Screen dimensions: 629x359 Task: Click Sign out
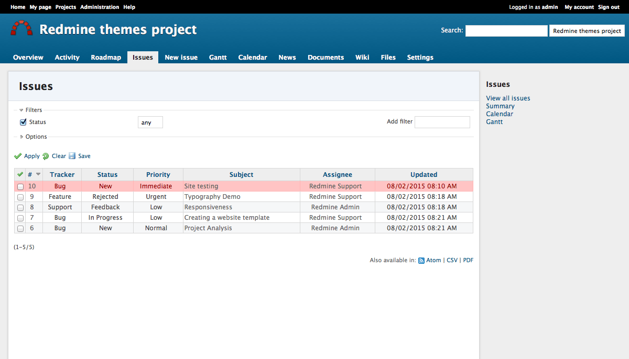[x=609, y=7]
